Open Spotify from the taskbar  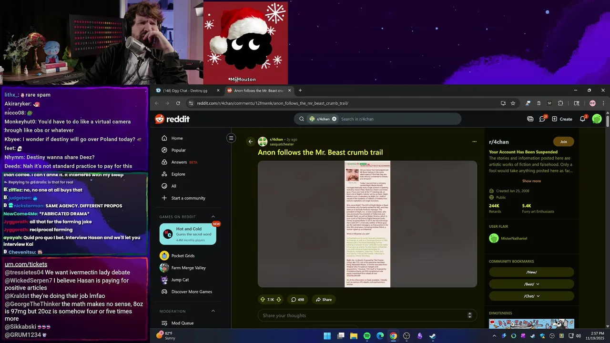(x=367, y=336)
